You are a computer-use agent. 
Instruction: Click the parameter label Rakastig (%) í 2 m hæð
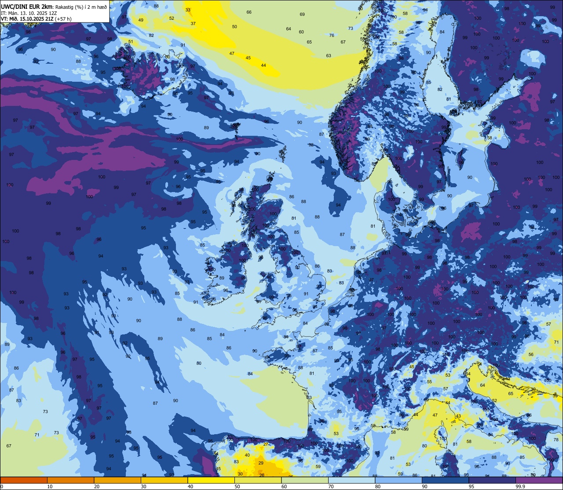click(81, 7)
